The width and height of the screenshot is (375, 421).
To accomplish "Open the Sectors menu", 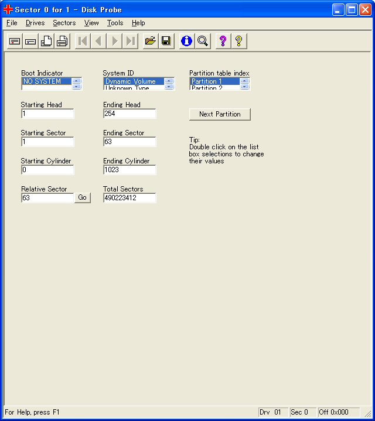I will tap(64, 23).
